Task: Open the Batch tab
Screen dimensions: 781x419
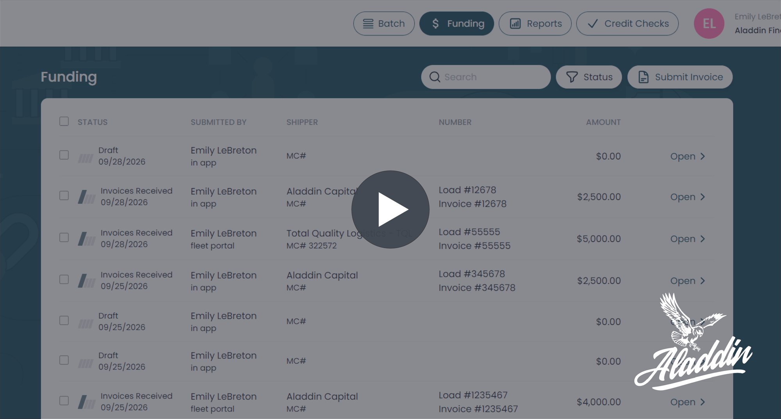Action: [384, 23]
